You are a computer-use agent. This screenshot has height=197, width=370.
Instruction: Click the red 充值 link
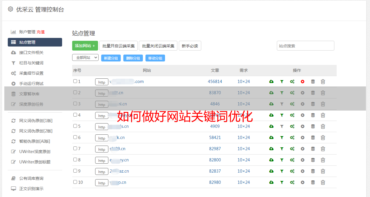tap(41, 32)
